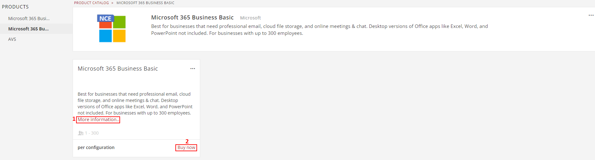Click the Buy now button
Viewport: 595px width, 160px height.
pyautogui.click(x=186, y=147)
